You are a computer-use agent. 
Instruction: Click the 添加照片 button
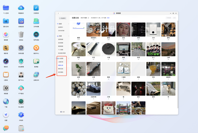pos(62,18)
